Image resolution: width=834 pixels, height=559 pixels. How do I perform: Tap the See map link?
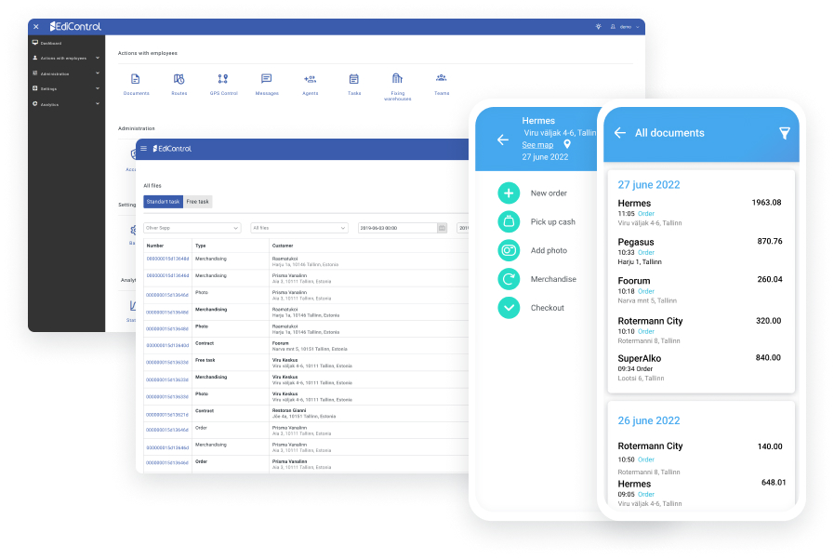coord(537,145)
